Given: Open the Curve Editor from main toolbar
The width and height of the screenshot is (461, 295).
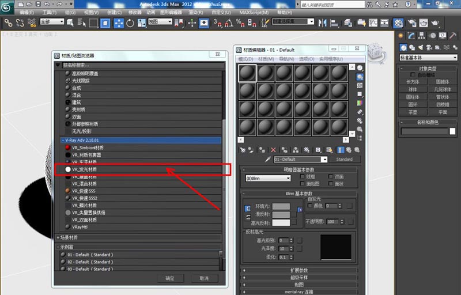Looking at the screenshot, I should pyautogui.click(x=373, y=23).
